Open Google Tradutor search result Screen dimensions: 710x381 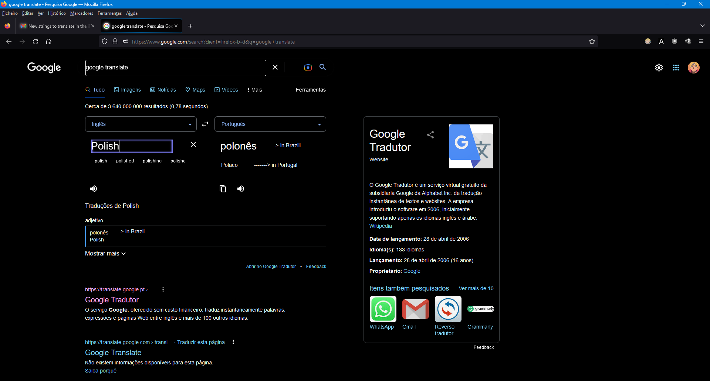[x=112, y=300]
